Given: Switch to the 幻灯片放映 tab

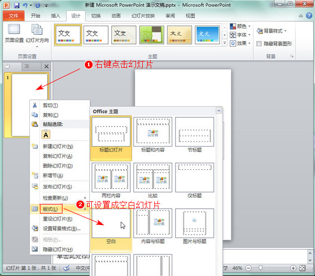Looking at the screenshot, I should (x=143, y=16).
